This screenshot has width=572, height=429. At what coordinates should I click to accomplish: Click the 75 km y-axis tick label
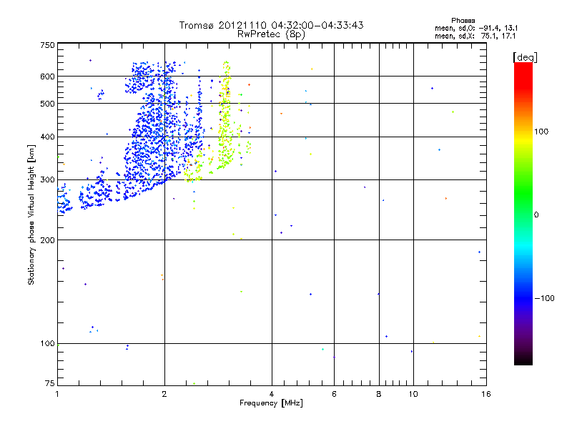(x=50, y=383)
